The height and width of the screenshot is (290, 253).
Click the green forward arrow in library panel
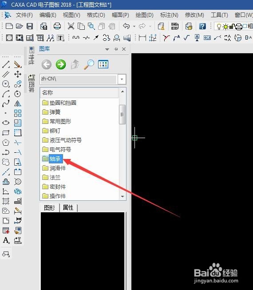(61, 64)
